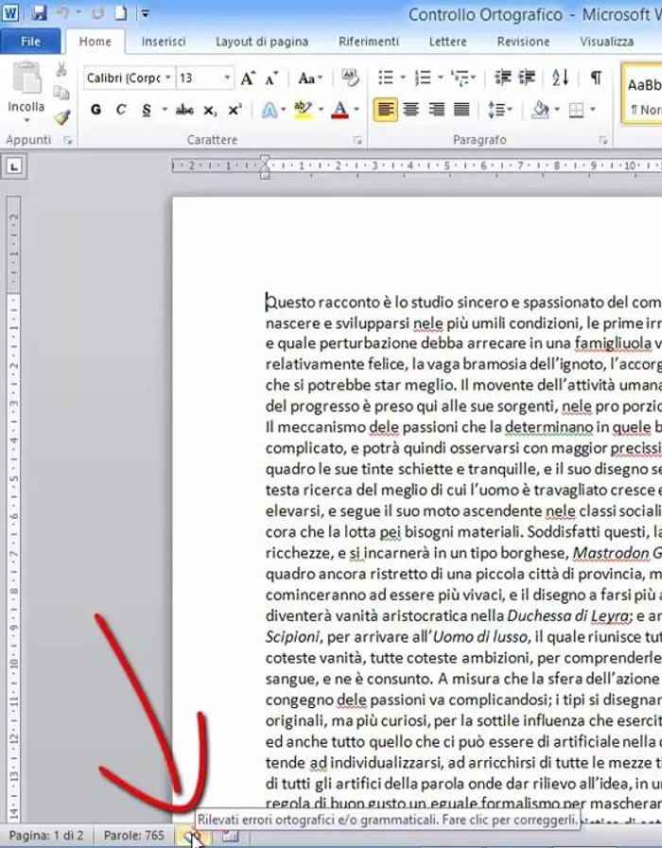Toggle Show paragraph marks (¶)
662x848 pixels.
pos(596,78)
